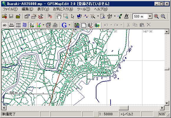Expand the Redo history dropdown arrow

[x=121, y=25]
